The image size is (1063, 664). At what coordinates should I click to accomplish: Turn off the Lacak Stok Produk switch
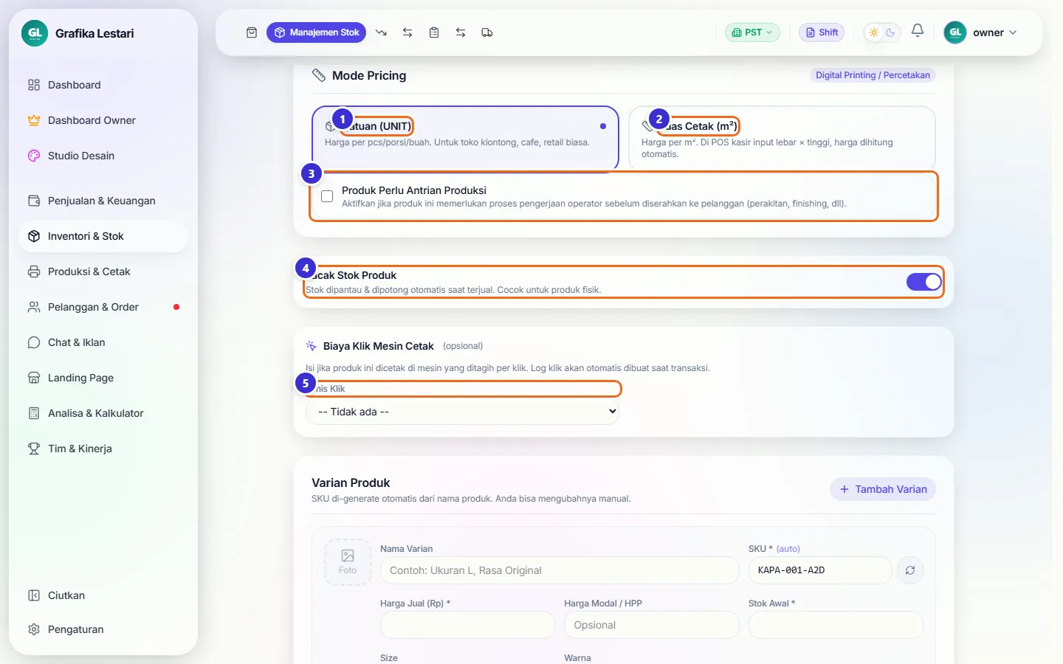pyautogui.click(x=923, y=282)
